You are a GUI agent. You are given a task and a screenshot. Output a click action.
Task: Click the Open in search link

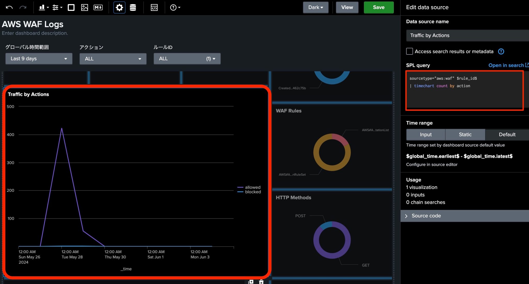point(506,65)
